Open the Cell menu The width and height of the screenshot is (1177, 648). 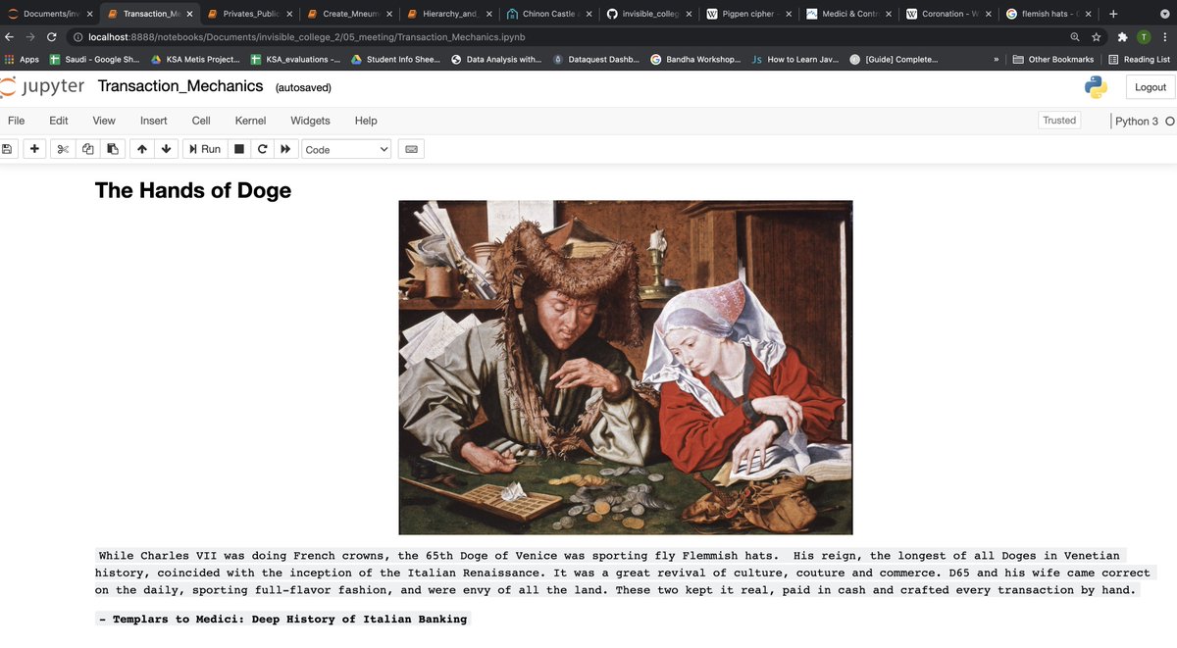(201, 121)
